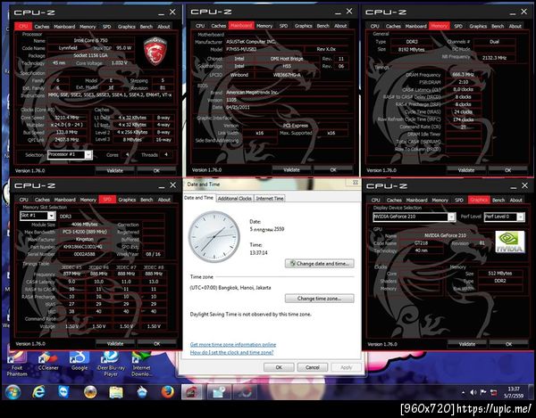This screenshot has width=536, height=418.
Task: Click Validate in the Mainboard window
Action: [291, 170]
